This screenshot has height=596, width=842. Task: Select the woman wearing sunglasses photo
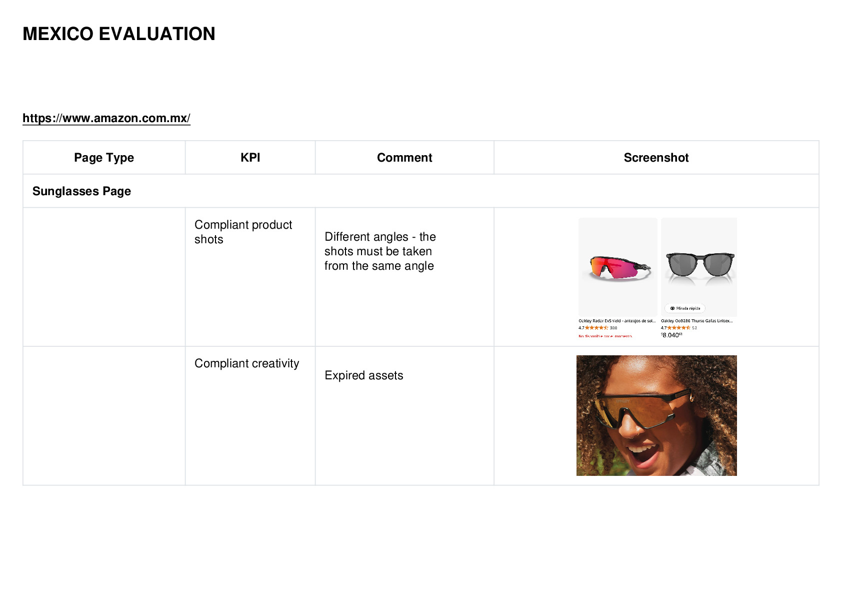[x=656, y=415]
